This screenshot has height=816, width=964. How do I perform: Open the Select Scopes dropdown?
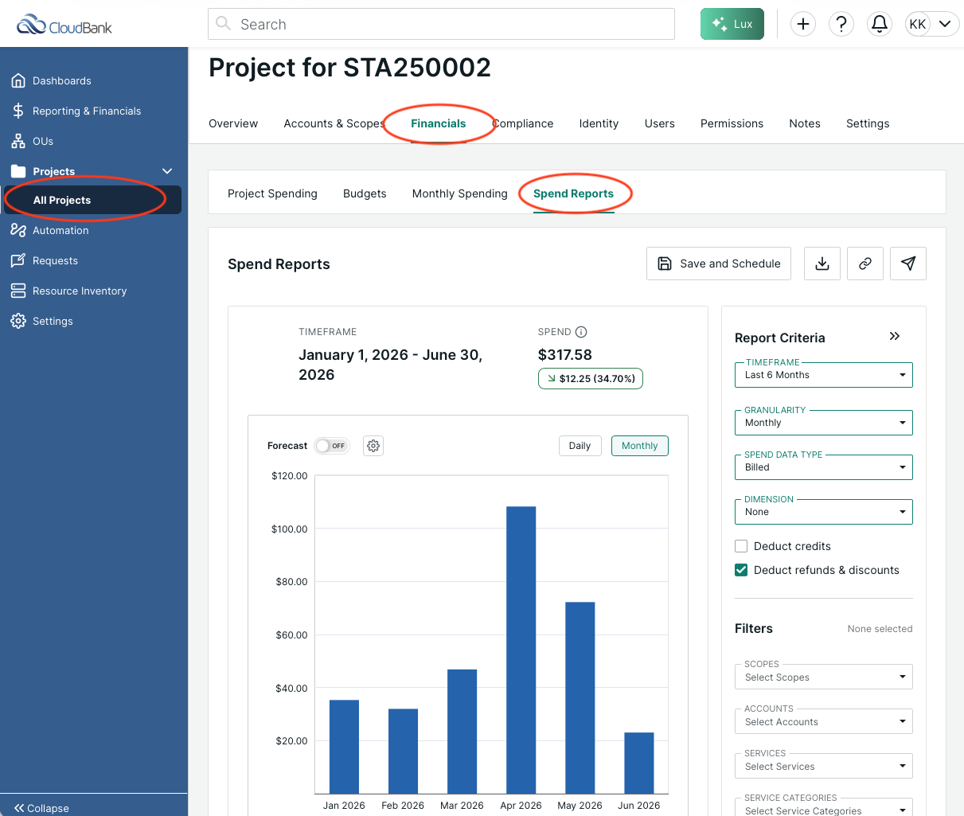(824, 677)
